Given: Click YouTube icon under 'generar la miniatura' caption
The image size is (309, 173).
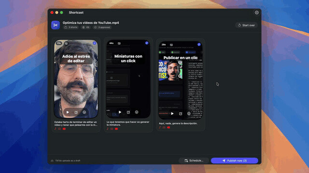Looking at the screenshot, I should [116, 129].
